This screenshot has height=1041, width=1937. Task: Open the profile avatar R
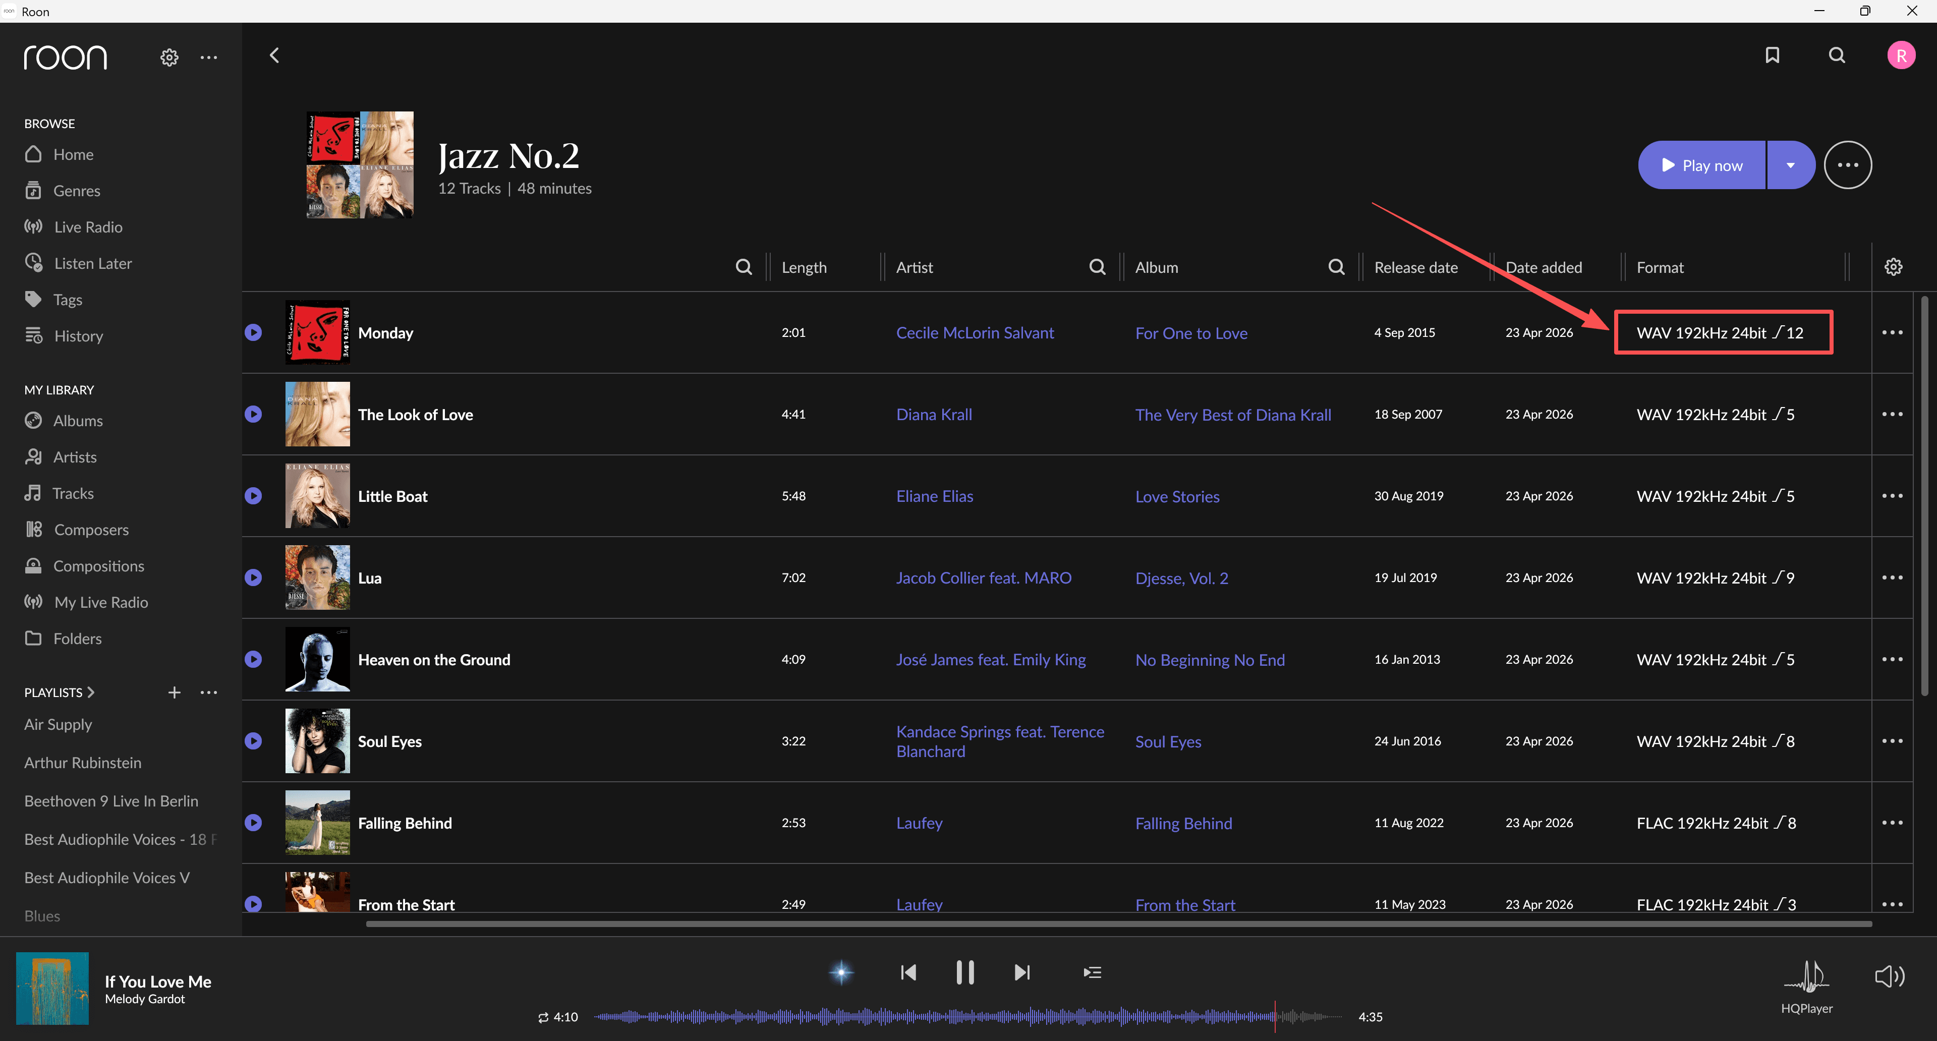point(1901,55)
